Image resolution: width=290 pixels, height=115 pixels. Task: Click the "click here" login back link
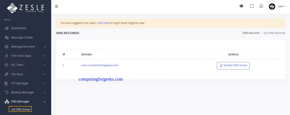103,23
